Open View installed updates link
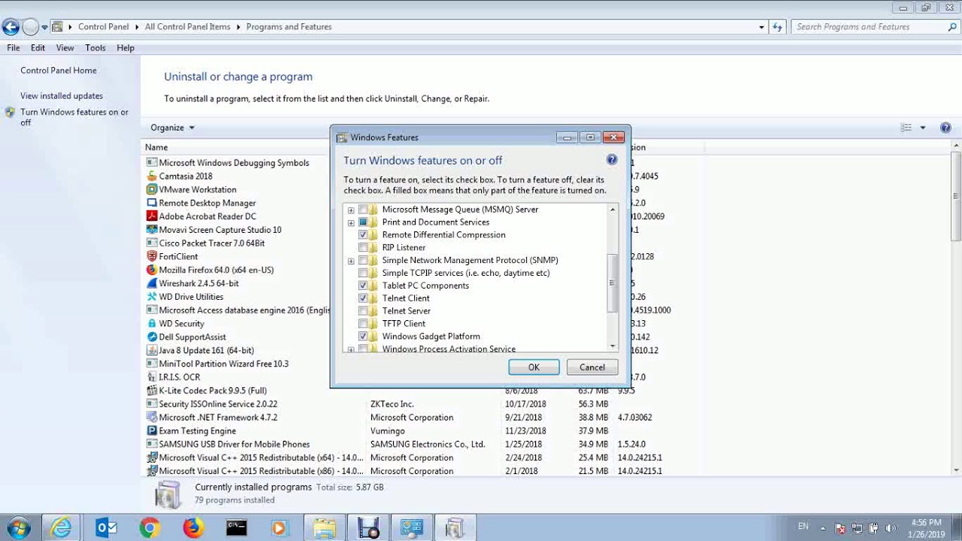Viewport: 962px width, 541px height. coord(62,96)
